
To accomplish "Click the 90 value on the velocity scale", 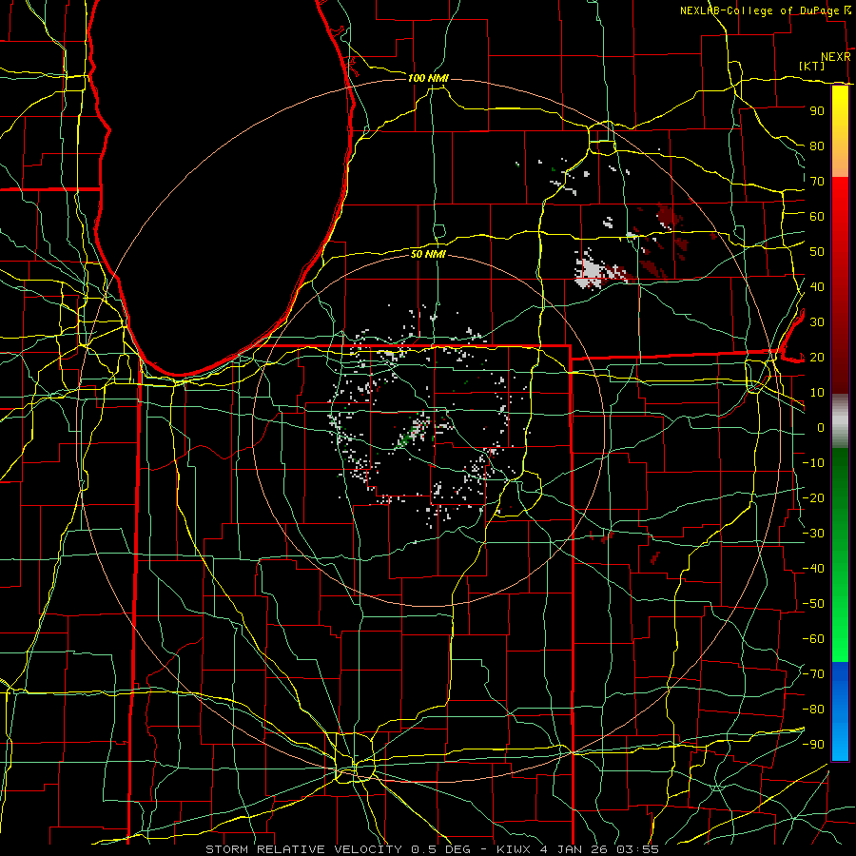I will (817, 111).
